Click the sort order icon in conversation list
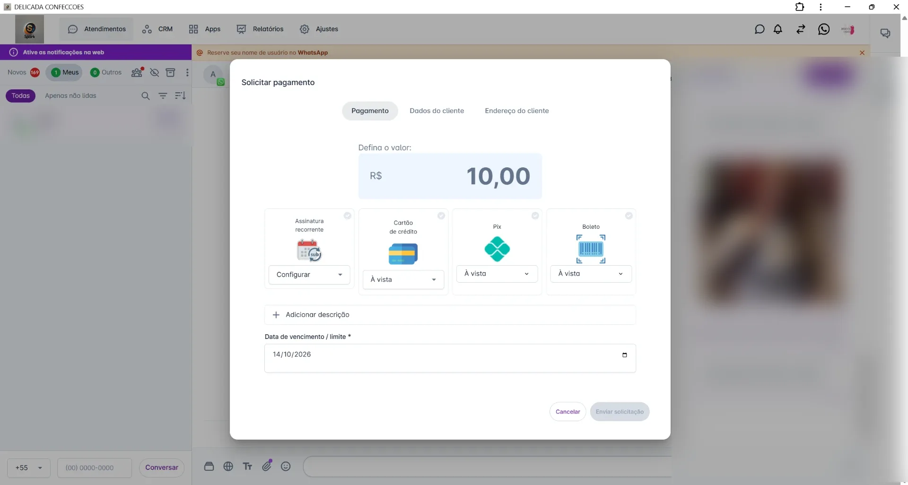The height and width of the screenshot is (485, 908). click(180, 96)
